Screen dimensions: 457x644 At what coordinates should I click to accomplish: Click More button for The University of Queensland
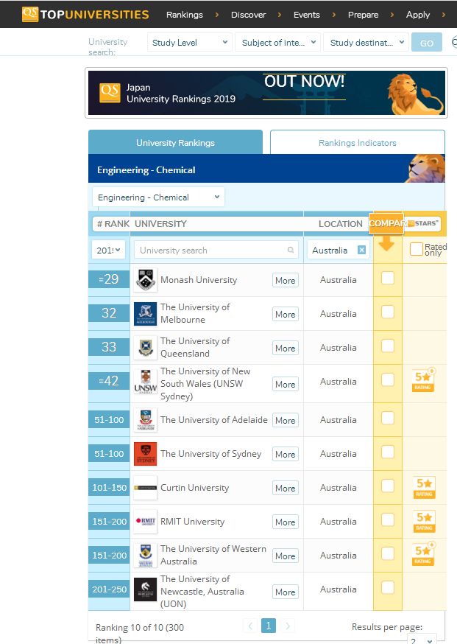(285, 349)
